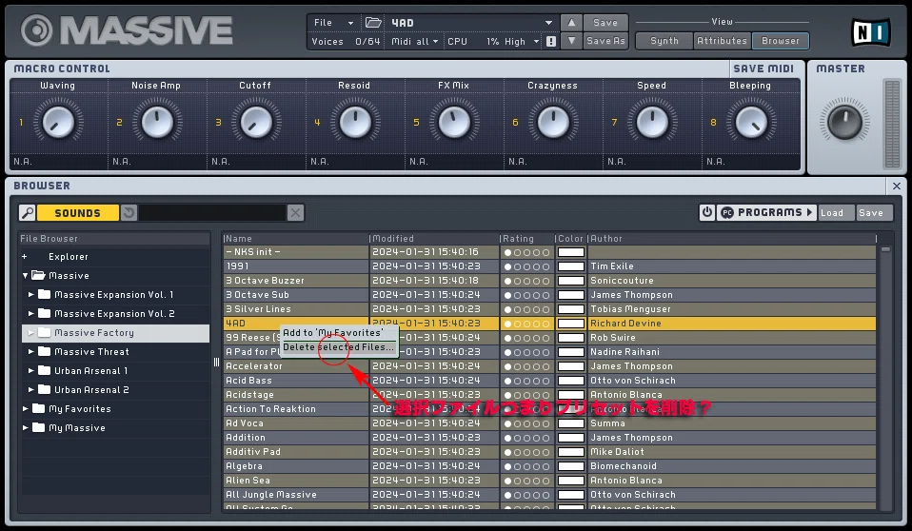Select the All Jungle Massive preset
Image resolution: width=912 pixels, height=531 pixels.
pyautogui.click(x=549, y=495)
